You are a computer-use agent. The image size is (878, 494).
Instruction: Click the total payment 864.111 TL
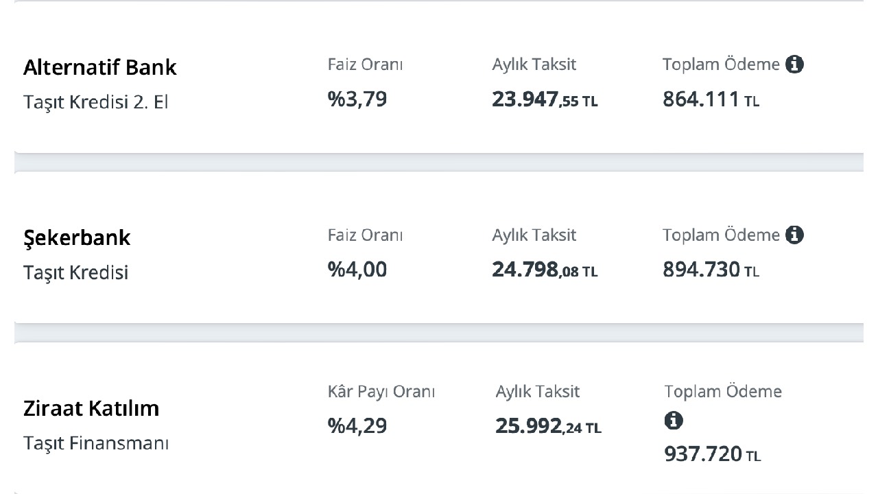tap(711, 100)
